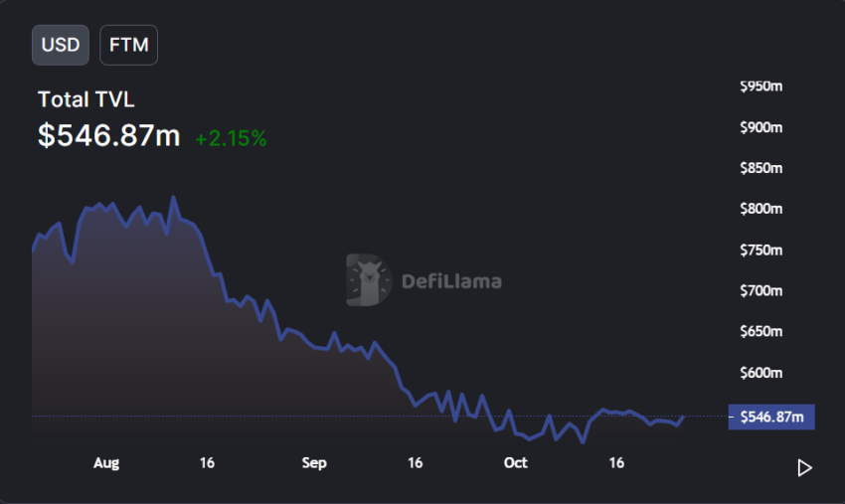Screen dimensions: 845x504
Task: Switch chart denomination to FTM
Action: 128,45
